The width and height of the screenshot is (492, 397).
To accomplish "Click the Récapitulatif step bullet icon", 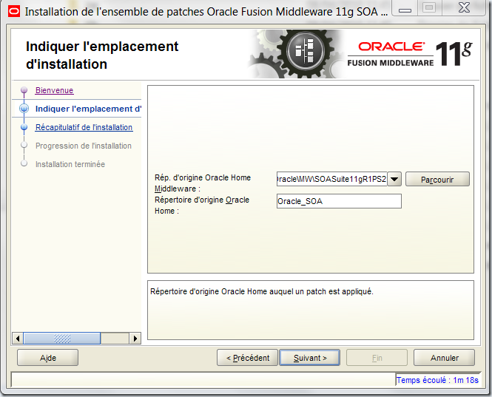I will [24, 127].
